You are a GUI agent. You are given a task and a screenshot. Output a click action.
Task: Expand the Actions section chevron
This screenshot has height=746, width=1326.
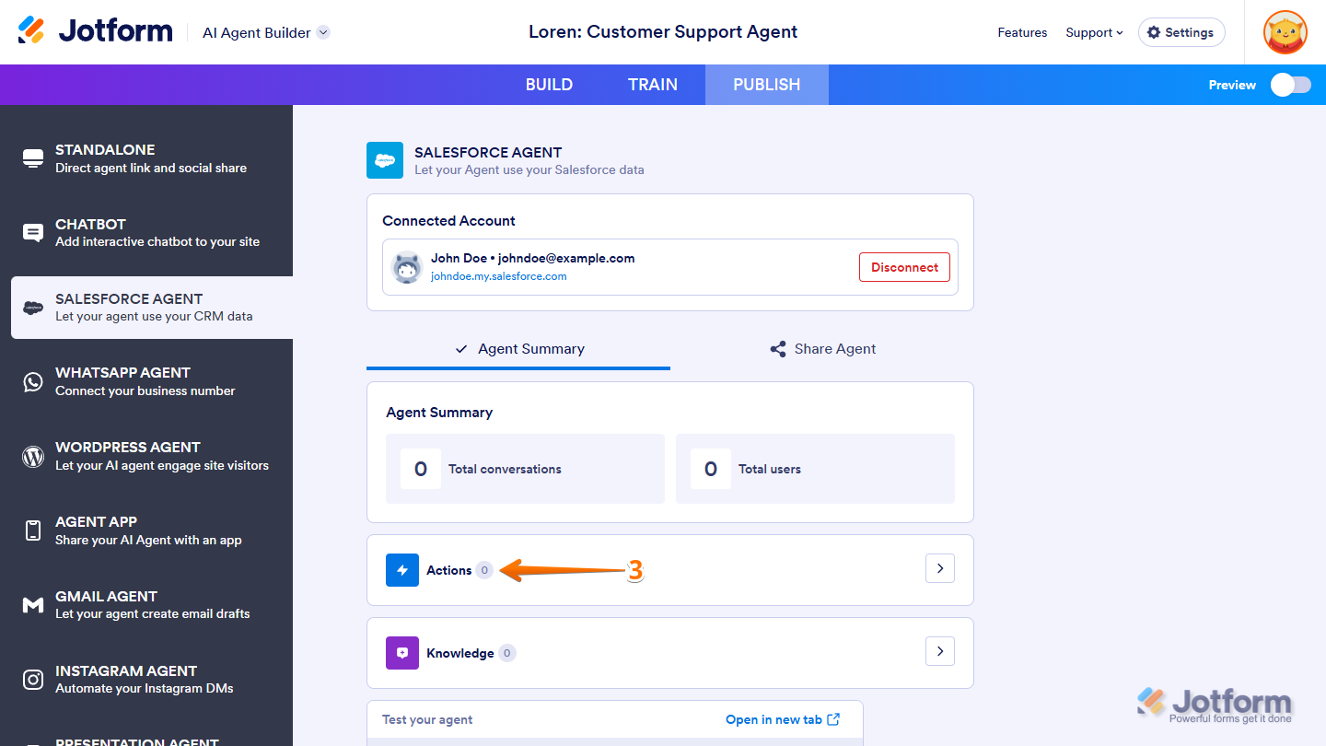tap(940, 568)
